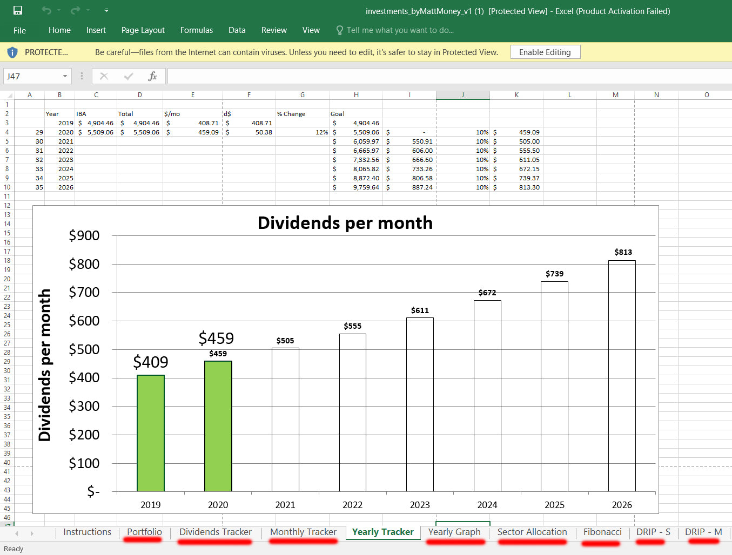Switch to the Dividends Tracker sheet
This screenshot has width=732, height=555.
point(215,532)
